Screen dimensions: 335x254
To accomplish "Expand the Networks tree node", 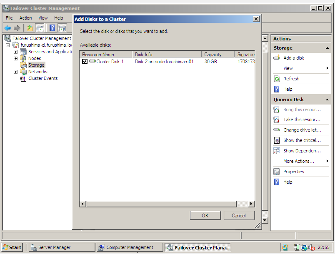I will point(15,72).
